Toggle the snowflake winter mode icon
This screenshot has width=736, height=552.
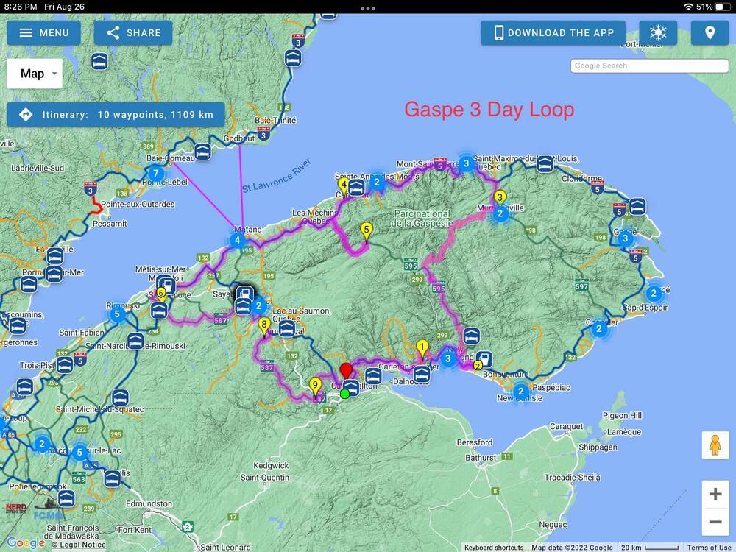pyautogui.click(x=658, y=33)
